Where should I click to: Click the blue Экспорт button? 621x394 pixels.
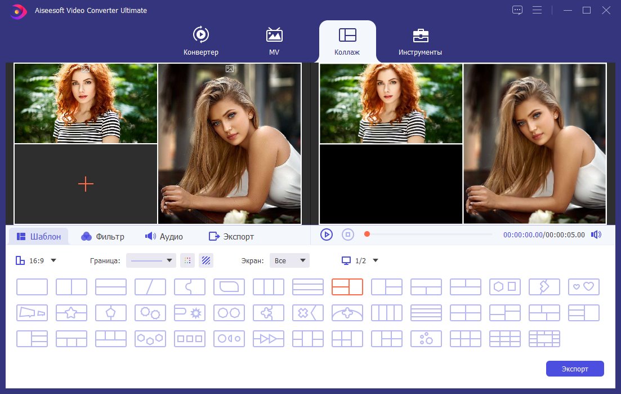[x=574, y=369]
